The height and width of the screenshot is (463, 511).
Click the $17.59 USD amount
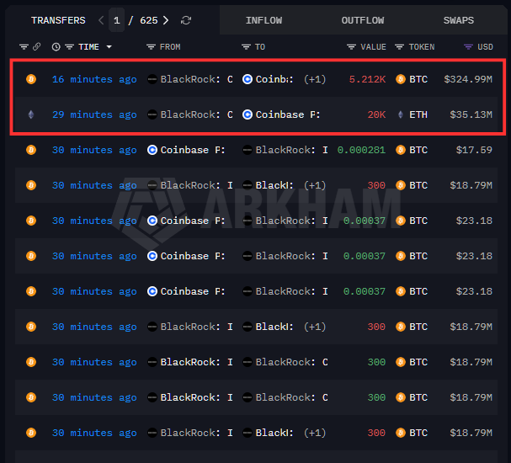coord(474,150)
